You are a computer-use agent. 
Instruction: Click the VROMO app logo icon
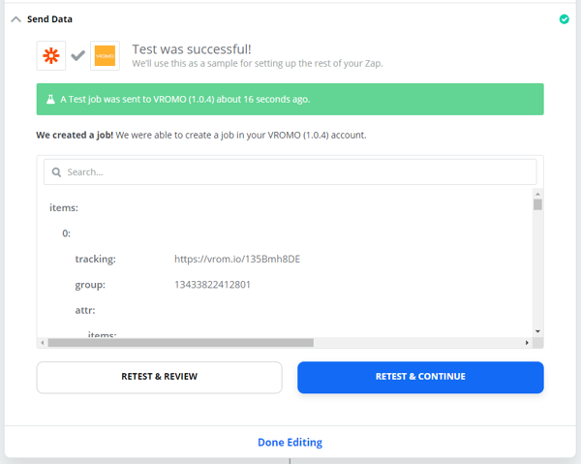pyautogui.click(x=105, y=55)
